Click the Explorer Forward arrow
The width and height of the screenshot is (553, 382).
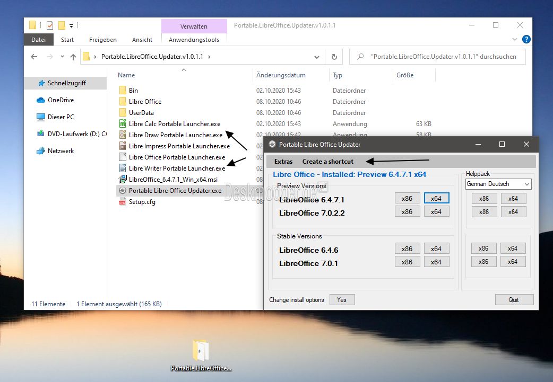click(50, 57)
